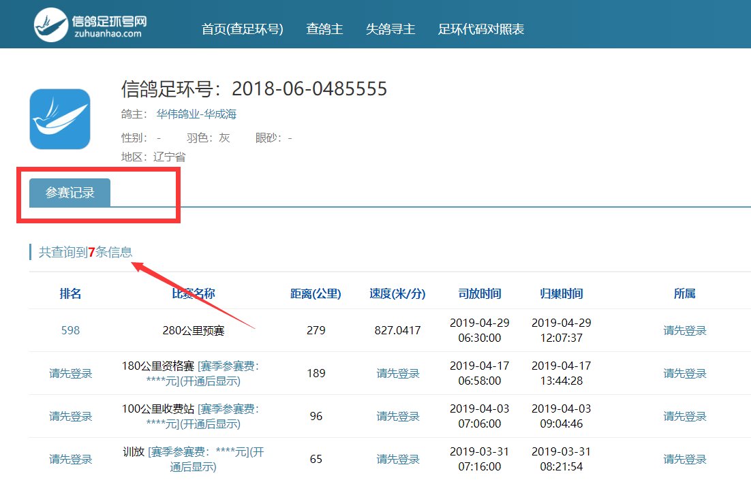Open the owner link 华伟鸽业-华成海
751x480 pixels.
tap(196, 114)
